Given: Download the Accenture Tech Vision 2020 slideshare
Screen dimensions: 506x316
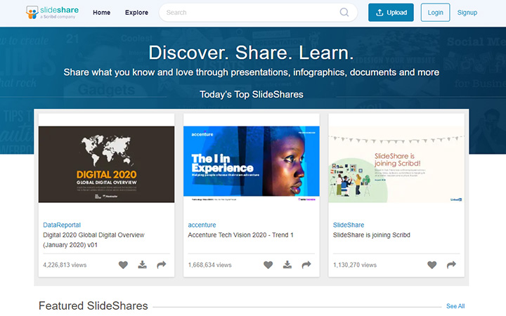Looking at the screenshot, I should 287,265.
